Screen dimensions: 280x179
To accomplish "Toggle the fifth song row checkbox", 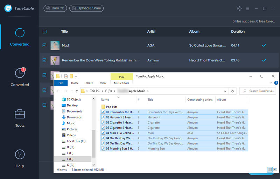I will tap(44, 105).
